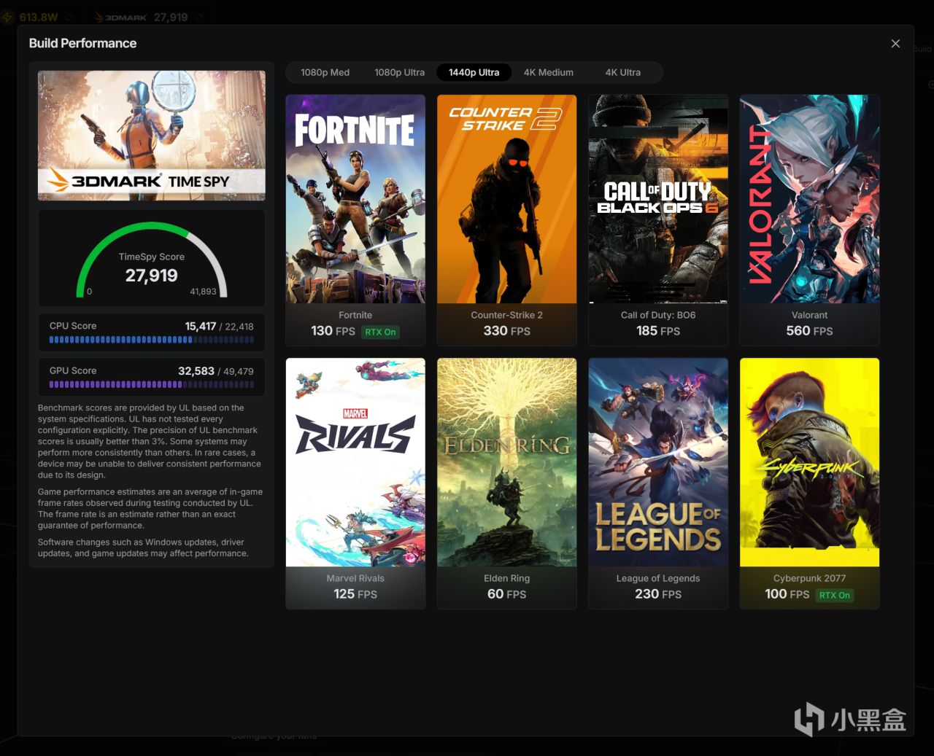Select the "Build Performance" heading

82,43
